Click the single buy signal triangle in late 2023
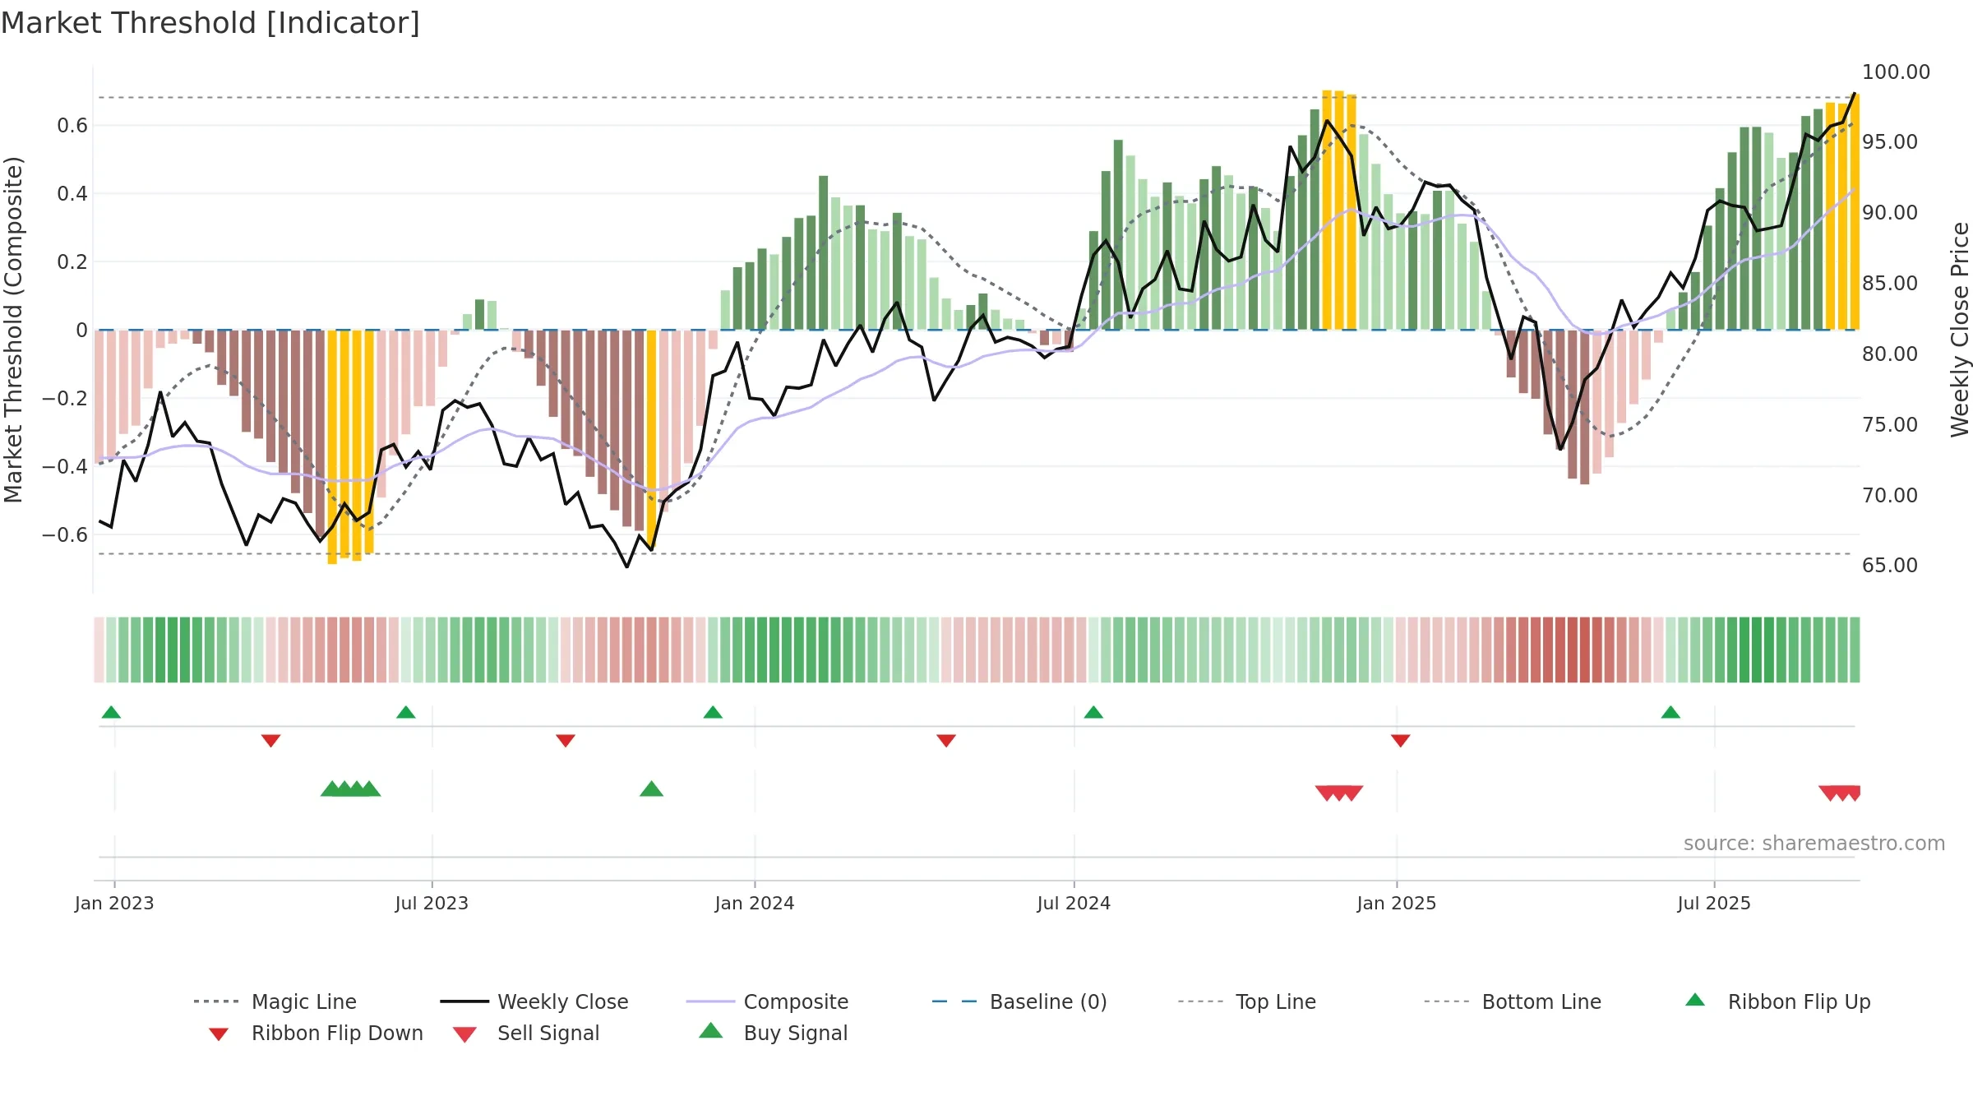This screenshot has height=1110, width=1973. 651,789
